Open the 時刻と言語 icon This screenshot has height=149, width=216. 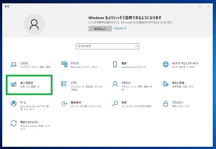point(166,84)
